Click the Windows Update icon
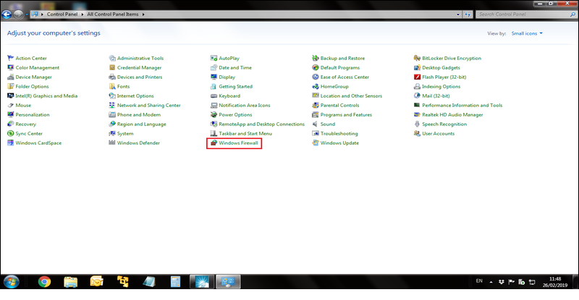 click(x=316, y=143)
